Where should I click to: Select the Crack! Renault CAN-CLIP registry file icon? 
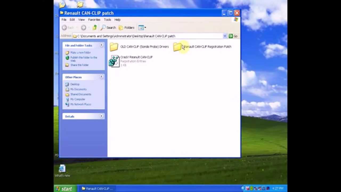(x=114, y=61)
